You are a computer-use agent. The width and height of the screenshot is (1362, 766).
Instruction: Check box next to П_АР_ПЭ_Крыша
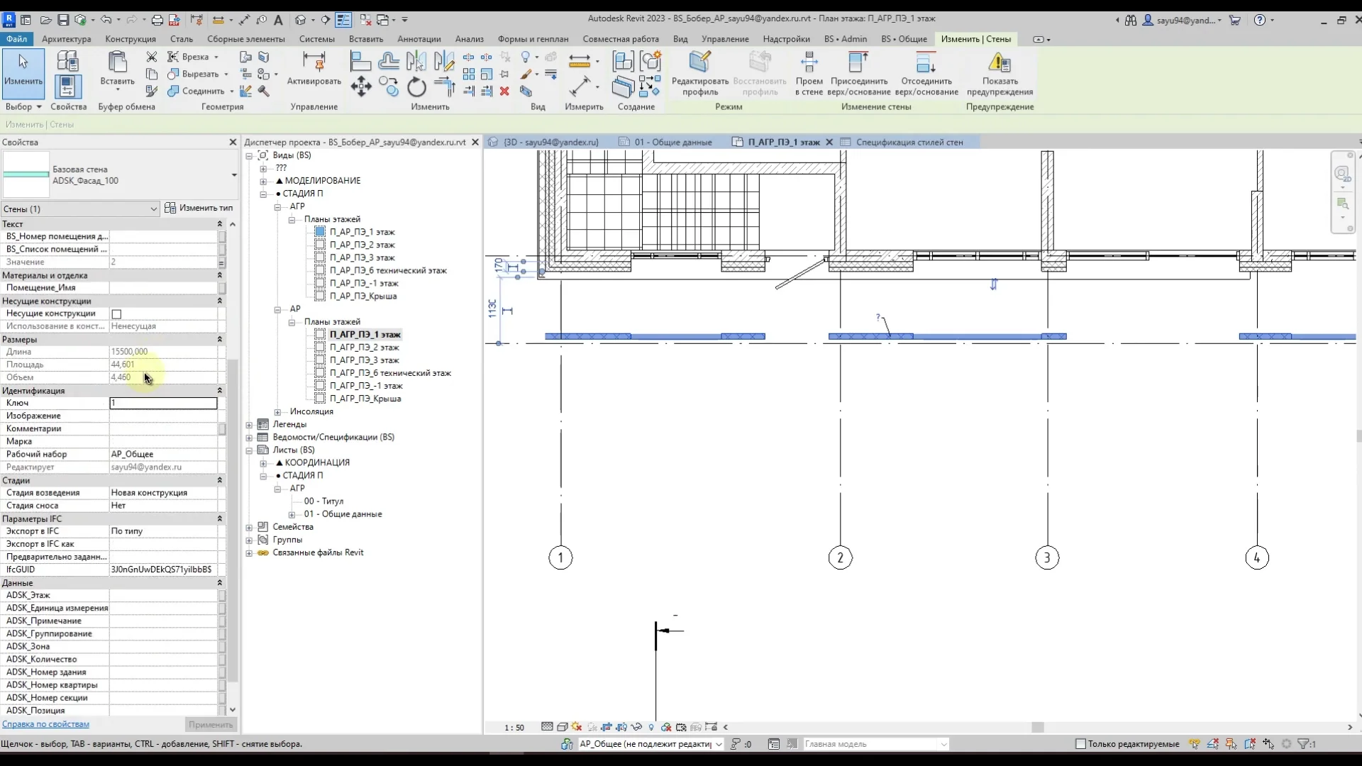320,296
